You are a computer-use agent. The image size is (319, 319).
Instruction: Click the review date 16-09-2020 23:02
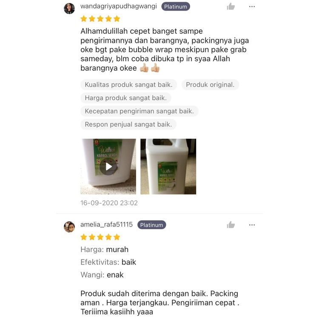pos(109,203)
